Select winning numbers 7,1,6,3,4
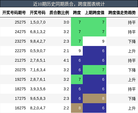 (38, 70)
